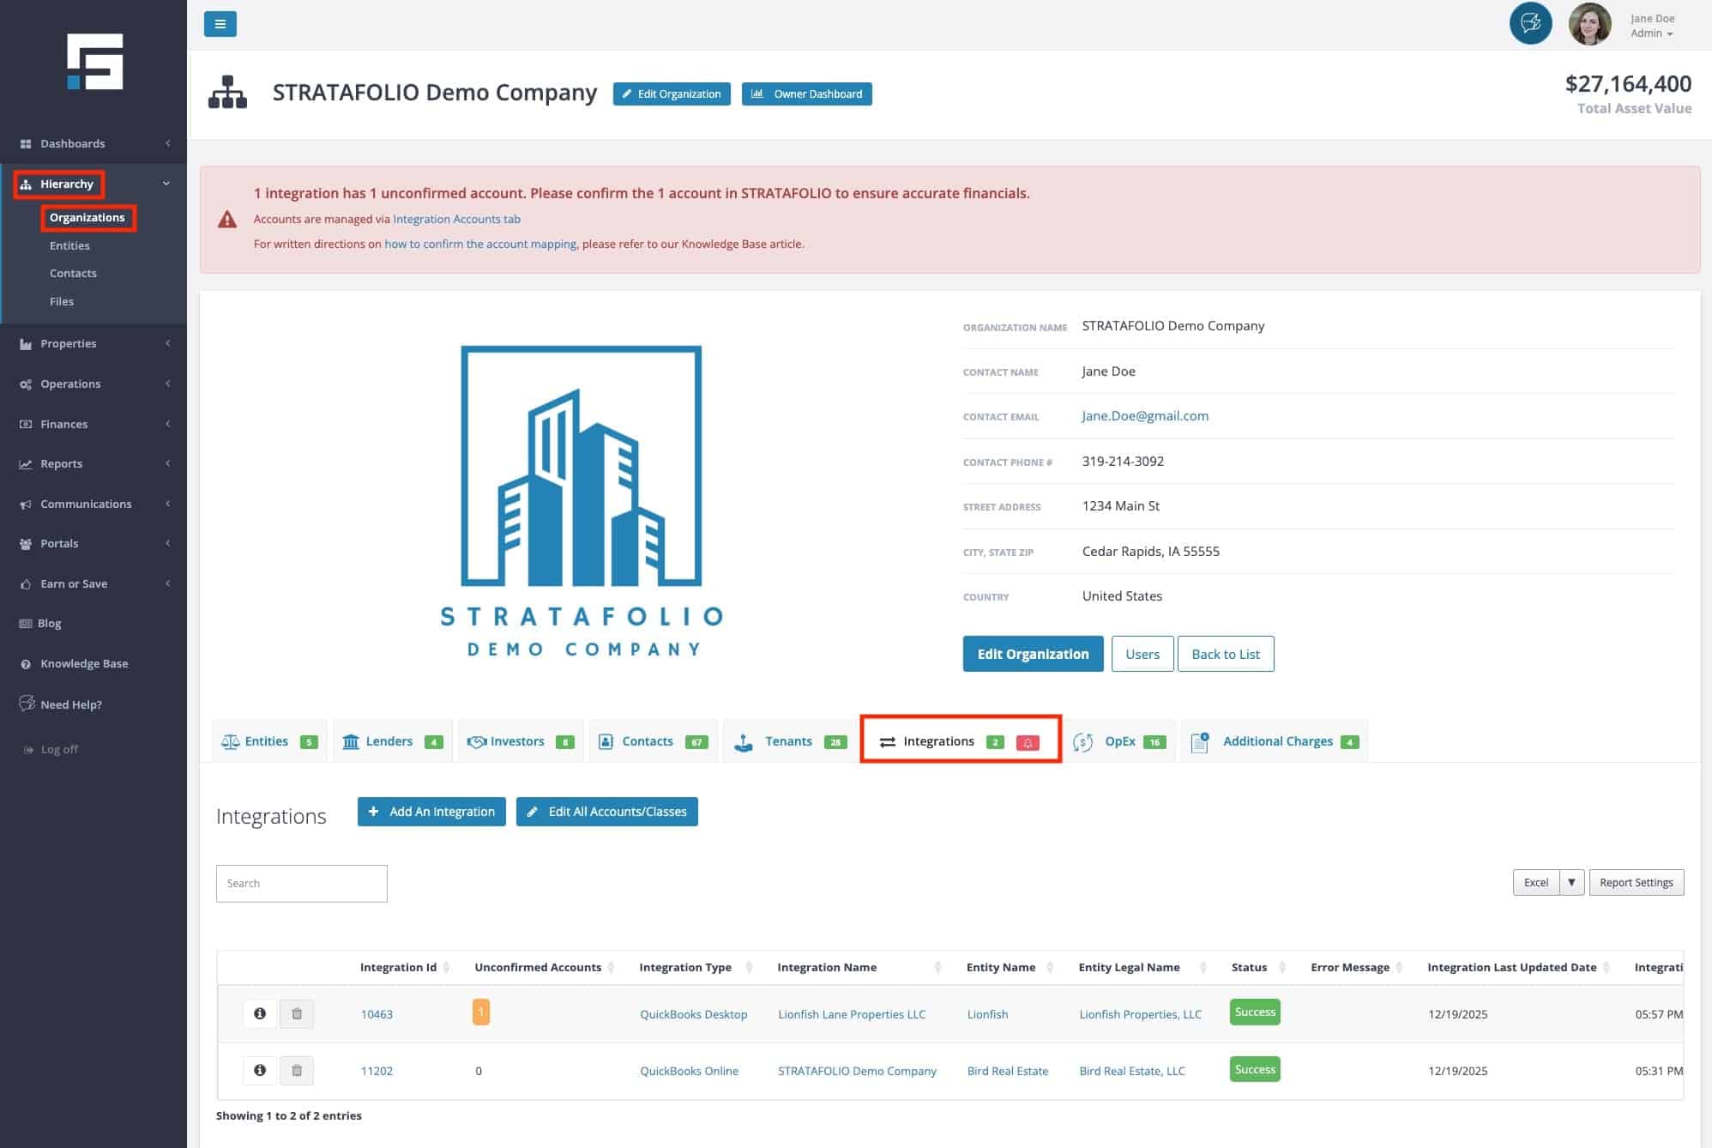
Task: Switch to the OpEx tab
Action: [x=1119, y=741]
